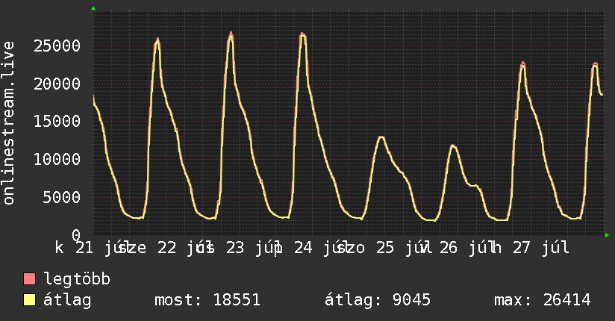This screenshot has width=615, height=321.
Task: Click the 25000 y-axis label
Action: pyautogui.click(x=57, y=46)
